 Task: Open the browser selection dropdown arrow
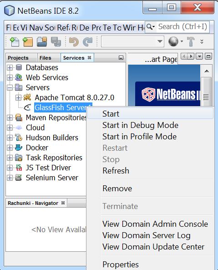182,41
